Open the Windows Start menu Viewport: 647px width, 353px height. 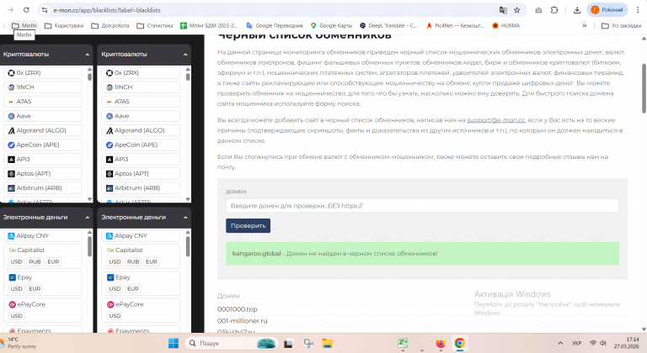click(x=174, y=343)
